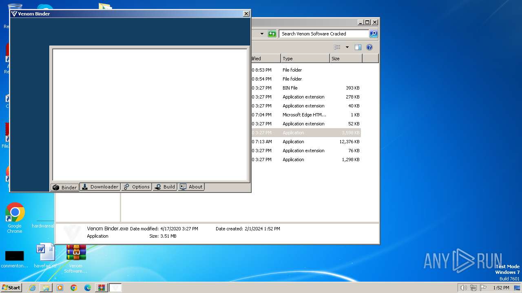Sort files by the Size column
This screenshot has height=293, width=522.
(346, 59)
